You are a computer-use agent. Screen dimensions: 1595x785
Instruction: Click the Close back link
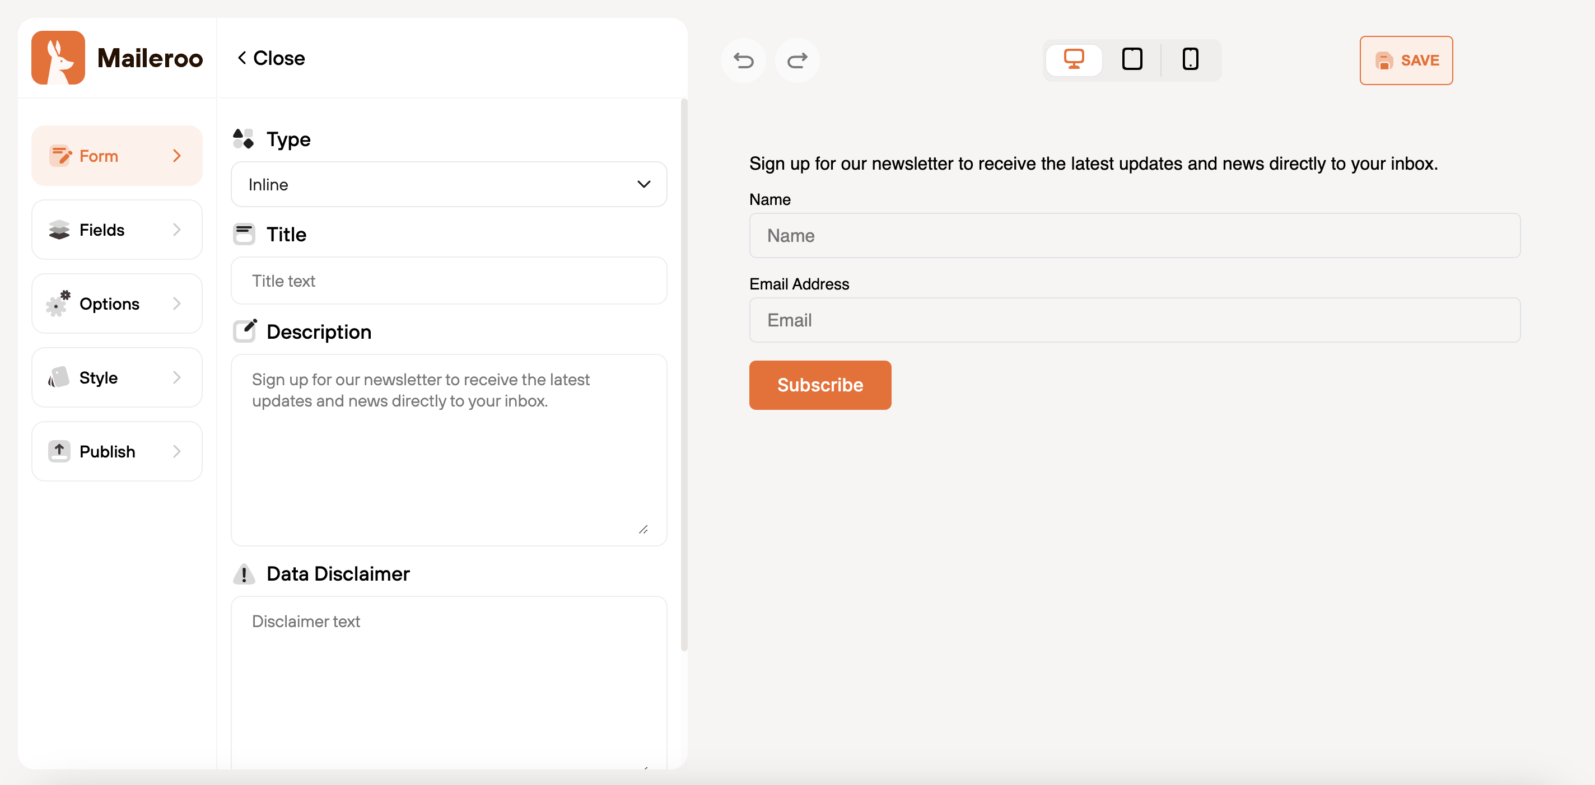tap(271, 58)
